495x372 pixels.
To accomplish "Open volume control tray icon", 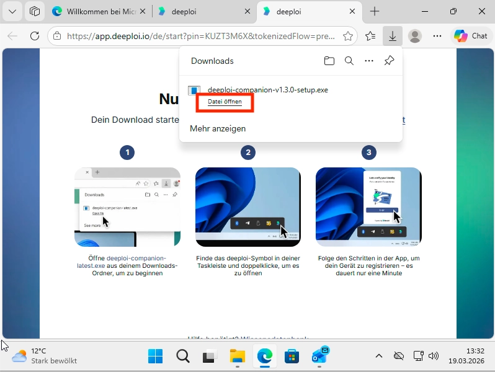I will pyautogui.click(x=434, y=356).
